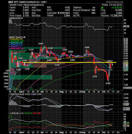Click the magenta EMA(100) legend entry
Screen dimensions: 132x134
coord(16,48)
